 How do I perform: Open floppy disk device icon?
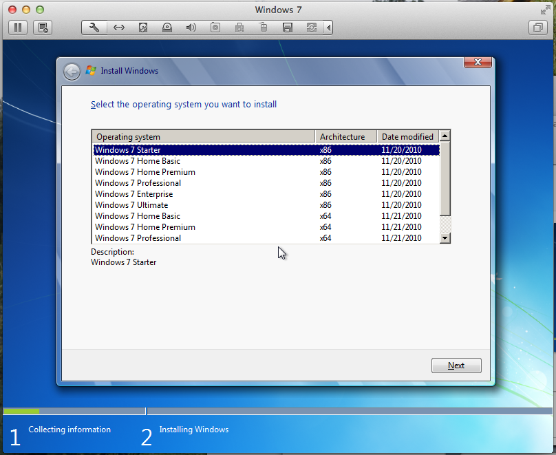pos(288,28)
